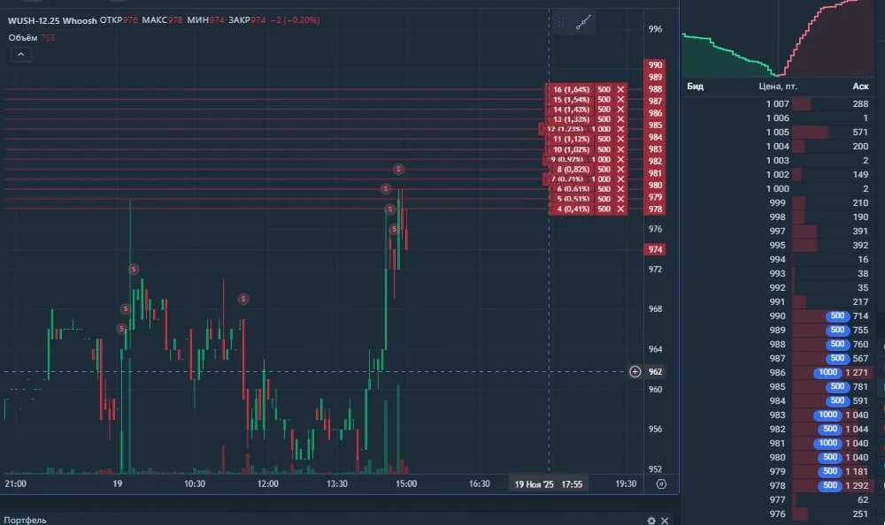
Task: Open the Портфель panel settings gear
Action: point(651,521)
